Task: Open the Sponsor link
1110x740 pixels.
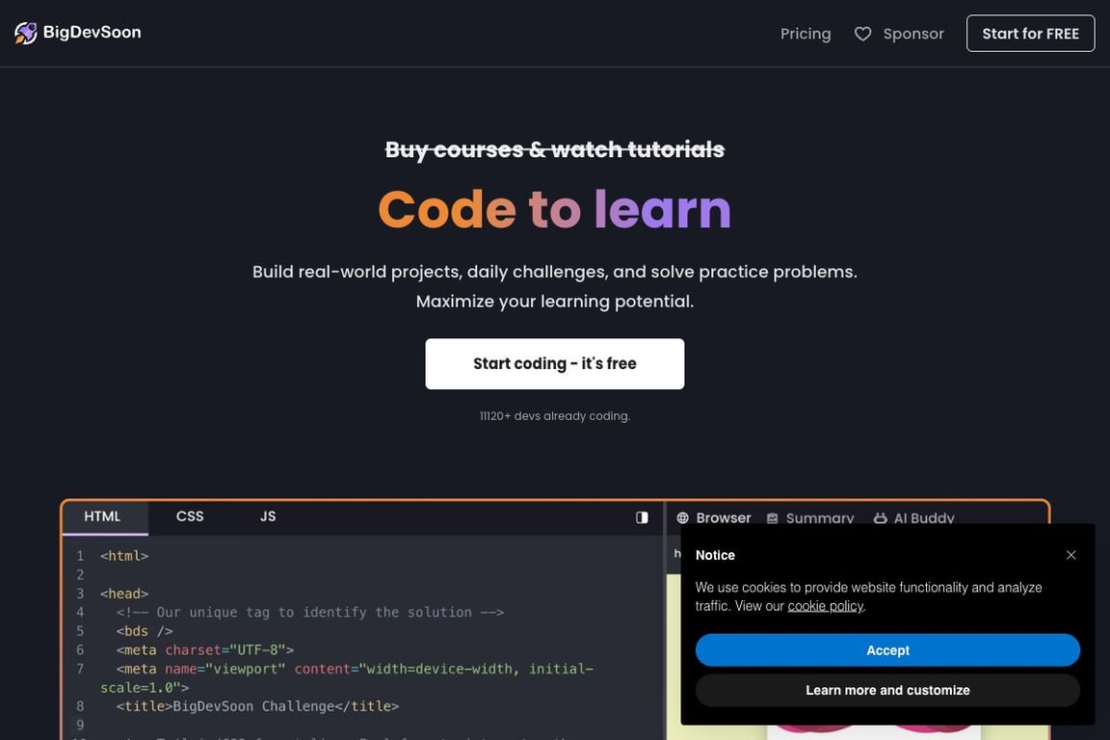Action: [x=913, y=34]
